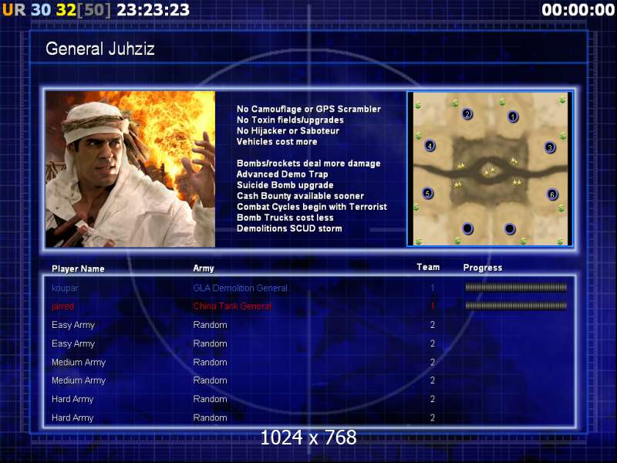Click the grey [50] counter

94,10
